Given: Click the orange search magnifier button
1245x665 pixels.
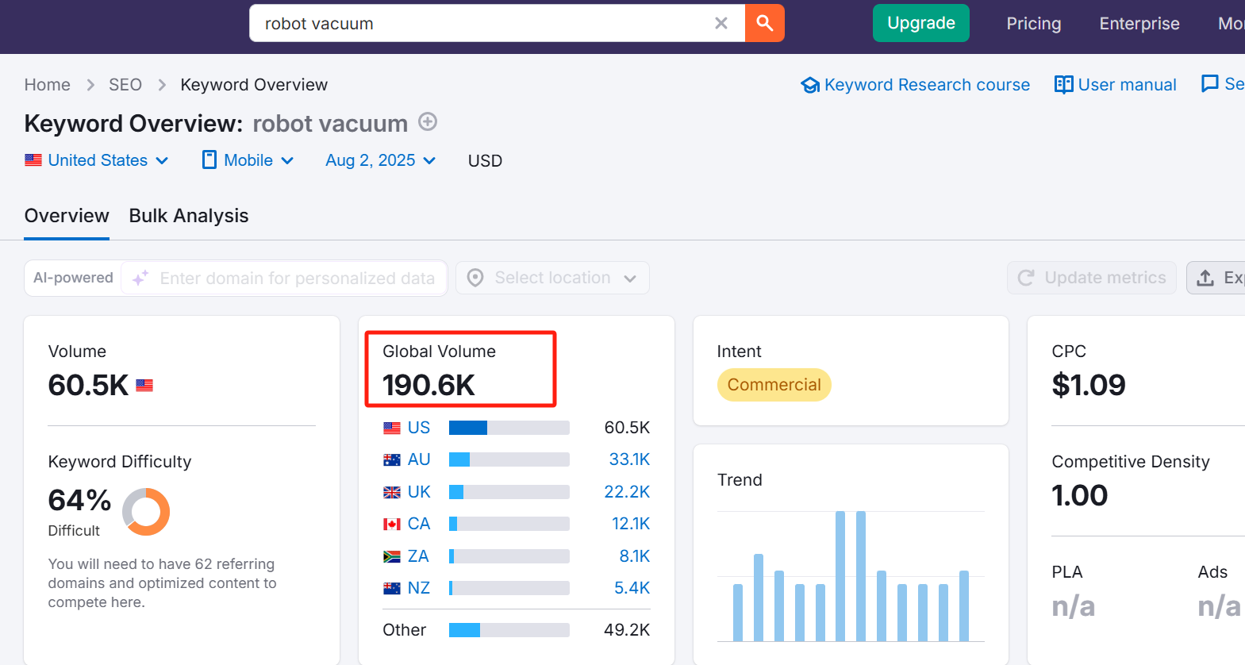Looking at the screenshot, I should (x=764, y=23).
